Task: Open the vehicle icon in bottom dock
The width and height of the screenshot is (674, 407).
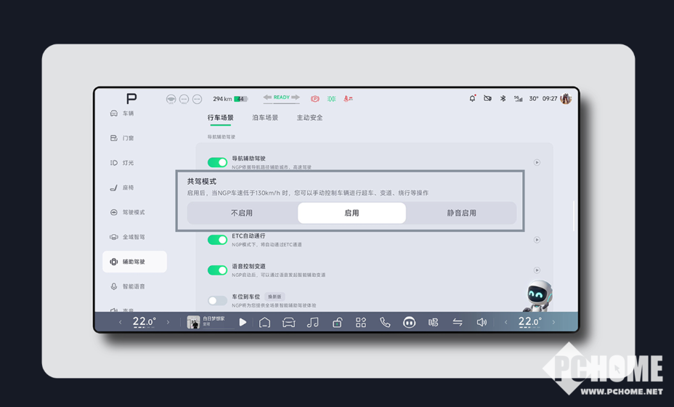Action: pyautogui.click(x=288, y=322)
